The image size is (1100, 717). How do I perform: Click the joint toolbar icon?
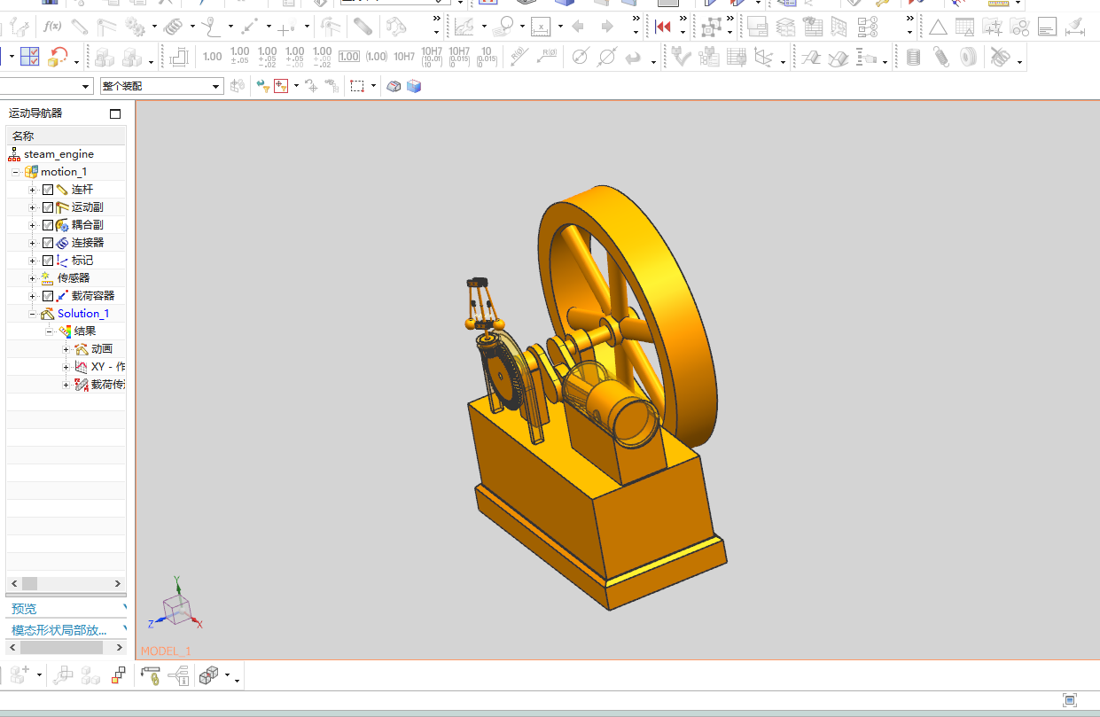(107, 27)
